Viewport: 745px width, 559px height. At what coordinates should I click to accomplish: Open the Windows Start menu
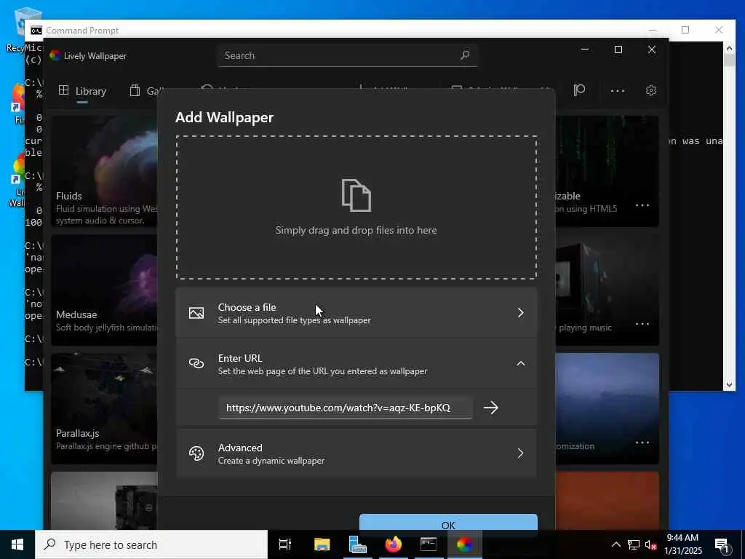17,544
